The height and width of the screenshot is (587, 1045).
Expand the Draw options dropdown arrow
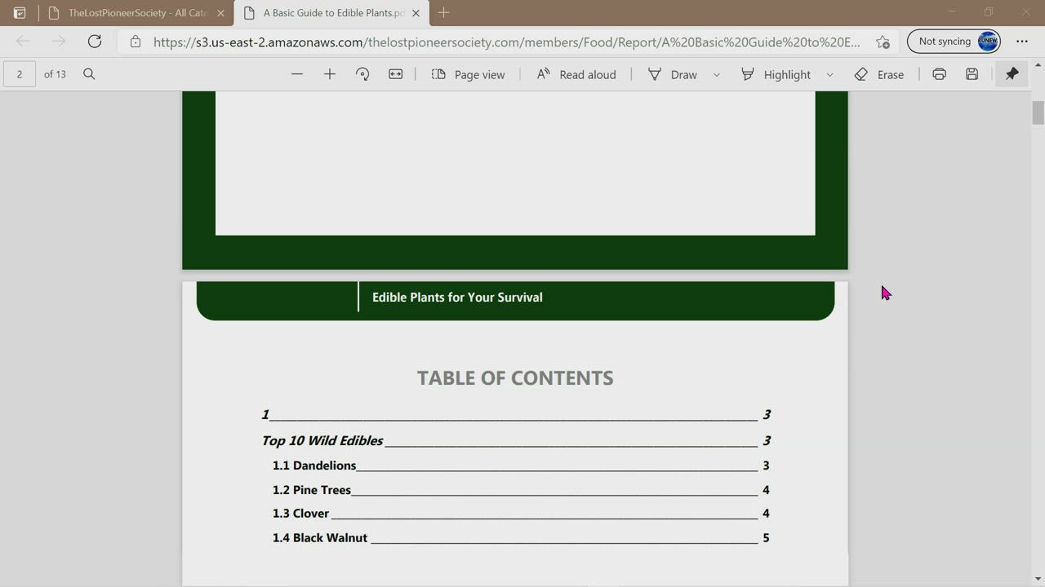point(717,74)
